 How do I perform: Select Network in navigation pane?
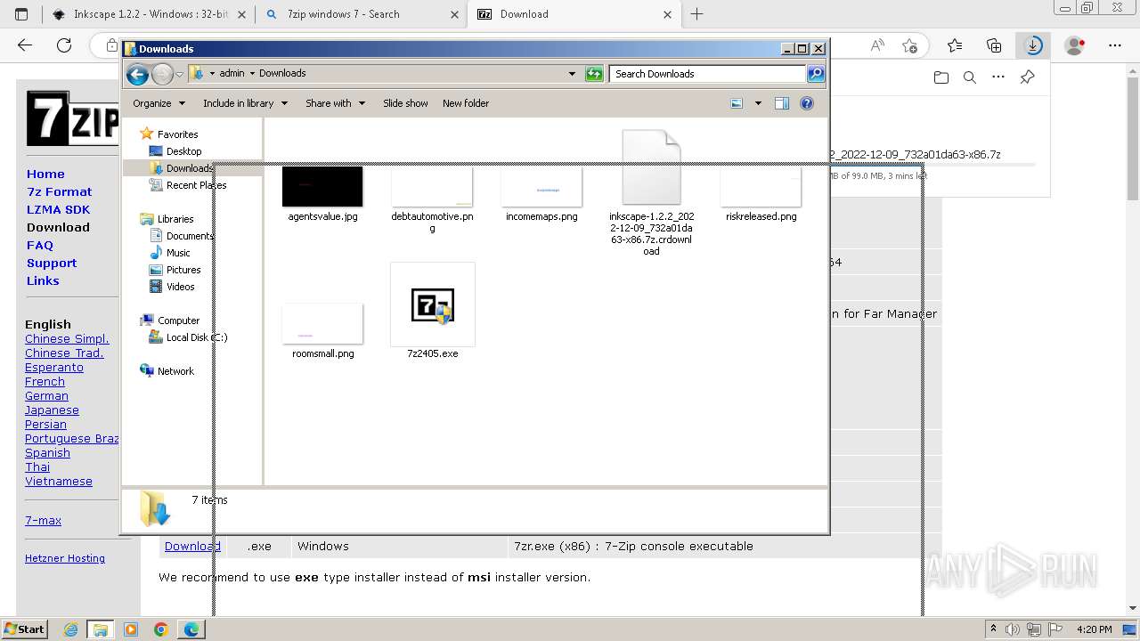pyautogui.click(x=175, y=371)
